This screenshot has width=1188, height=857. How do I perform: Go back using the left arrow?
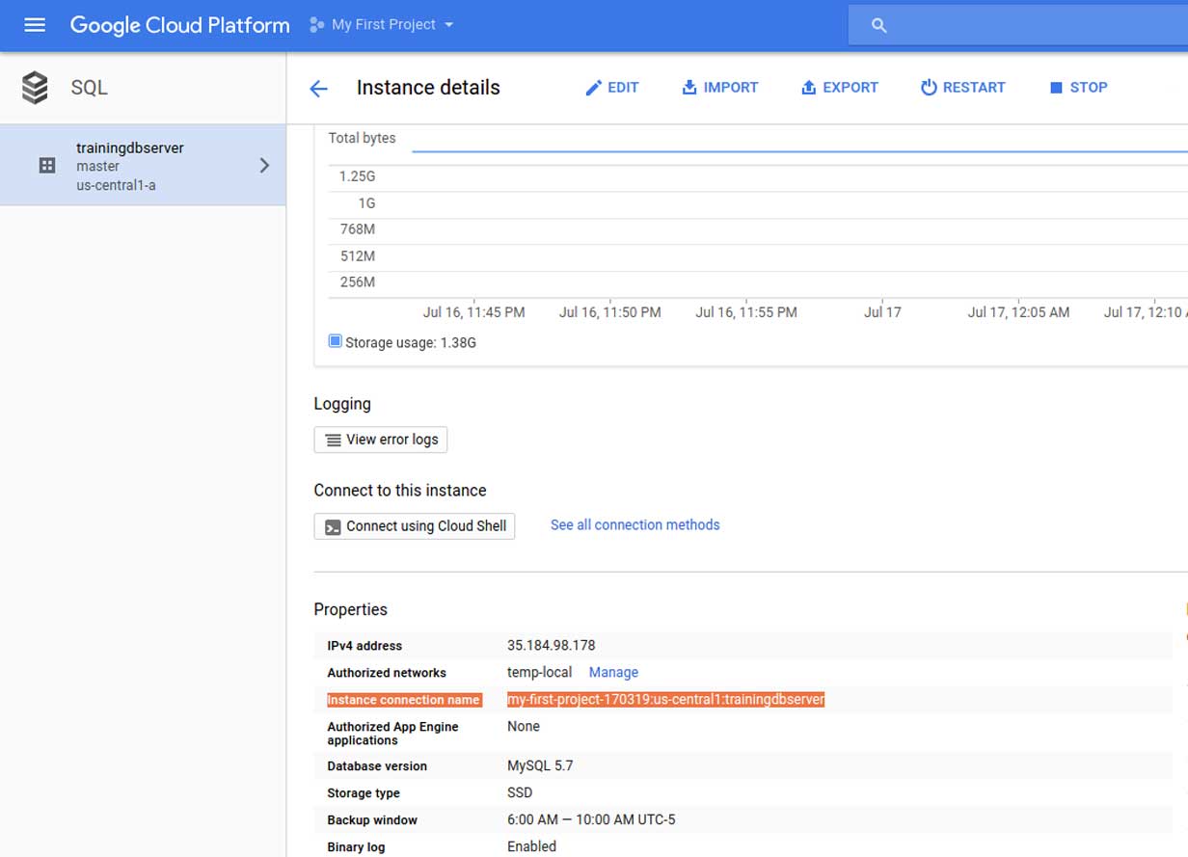pos(318,89)
